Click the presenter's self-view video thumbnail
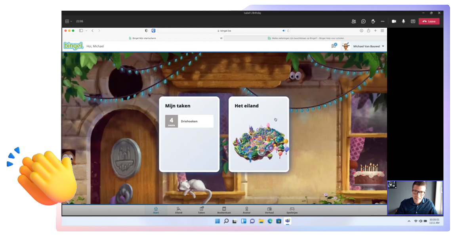 [x=415, y=198]
